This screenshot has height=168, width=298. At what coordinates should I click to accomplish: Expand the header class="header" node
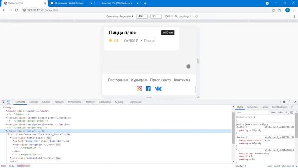point(6,111)
